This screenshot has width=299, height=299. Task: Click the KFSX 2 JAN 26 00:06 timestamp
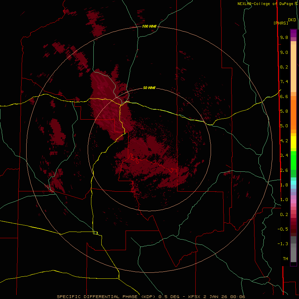[217, 297]
